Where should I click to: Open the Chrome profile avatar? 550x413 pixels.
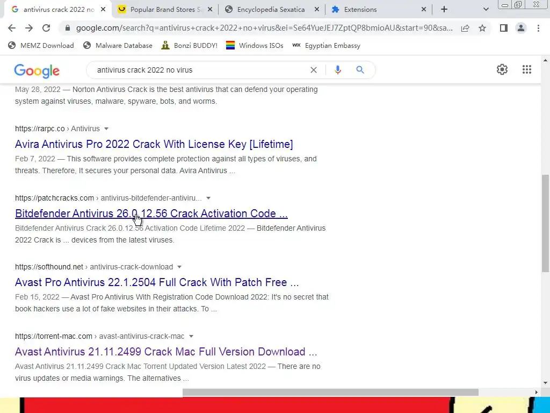tap(521, 28)
